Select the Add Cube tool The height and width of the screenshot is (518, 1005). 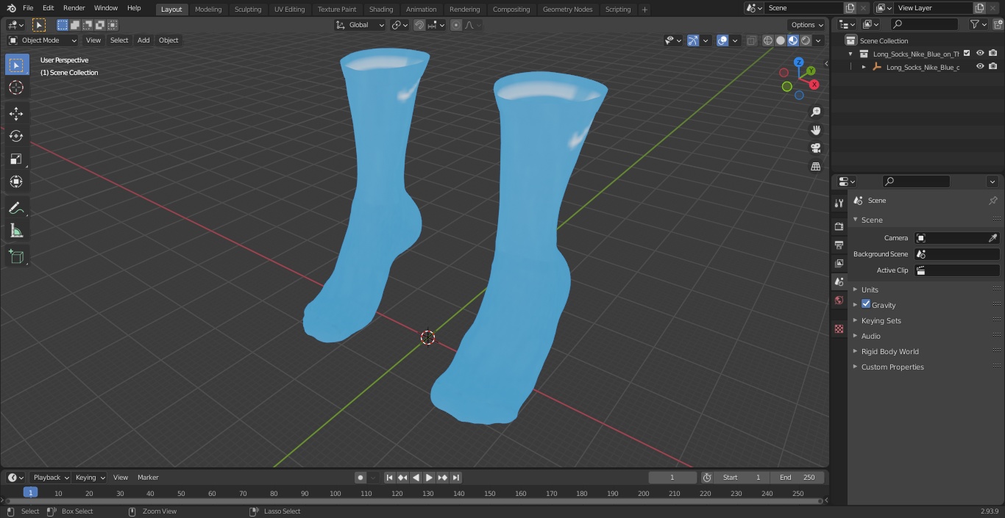(16, 256)
